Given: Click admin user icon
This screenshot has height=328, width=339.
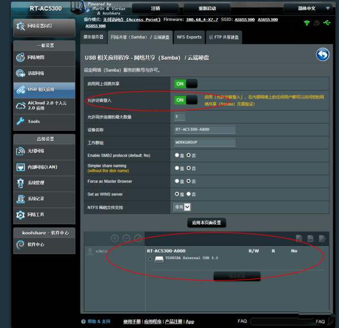Looking at the screenshot, I should 90,252.
